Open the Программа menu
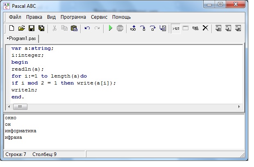This screenshot has height=167, width=254. point(73,17)
